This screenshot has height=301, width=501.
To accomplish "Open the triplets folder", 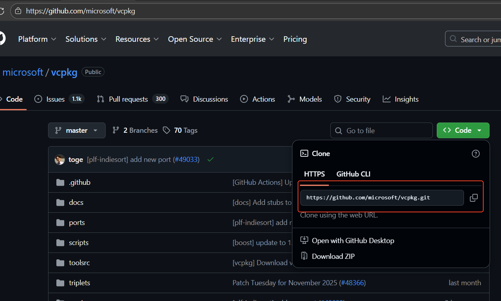I will tap(80, 283).
